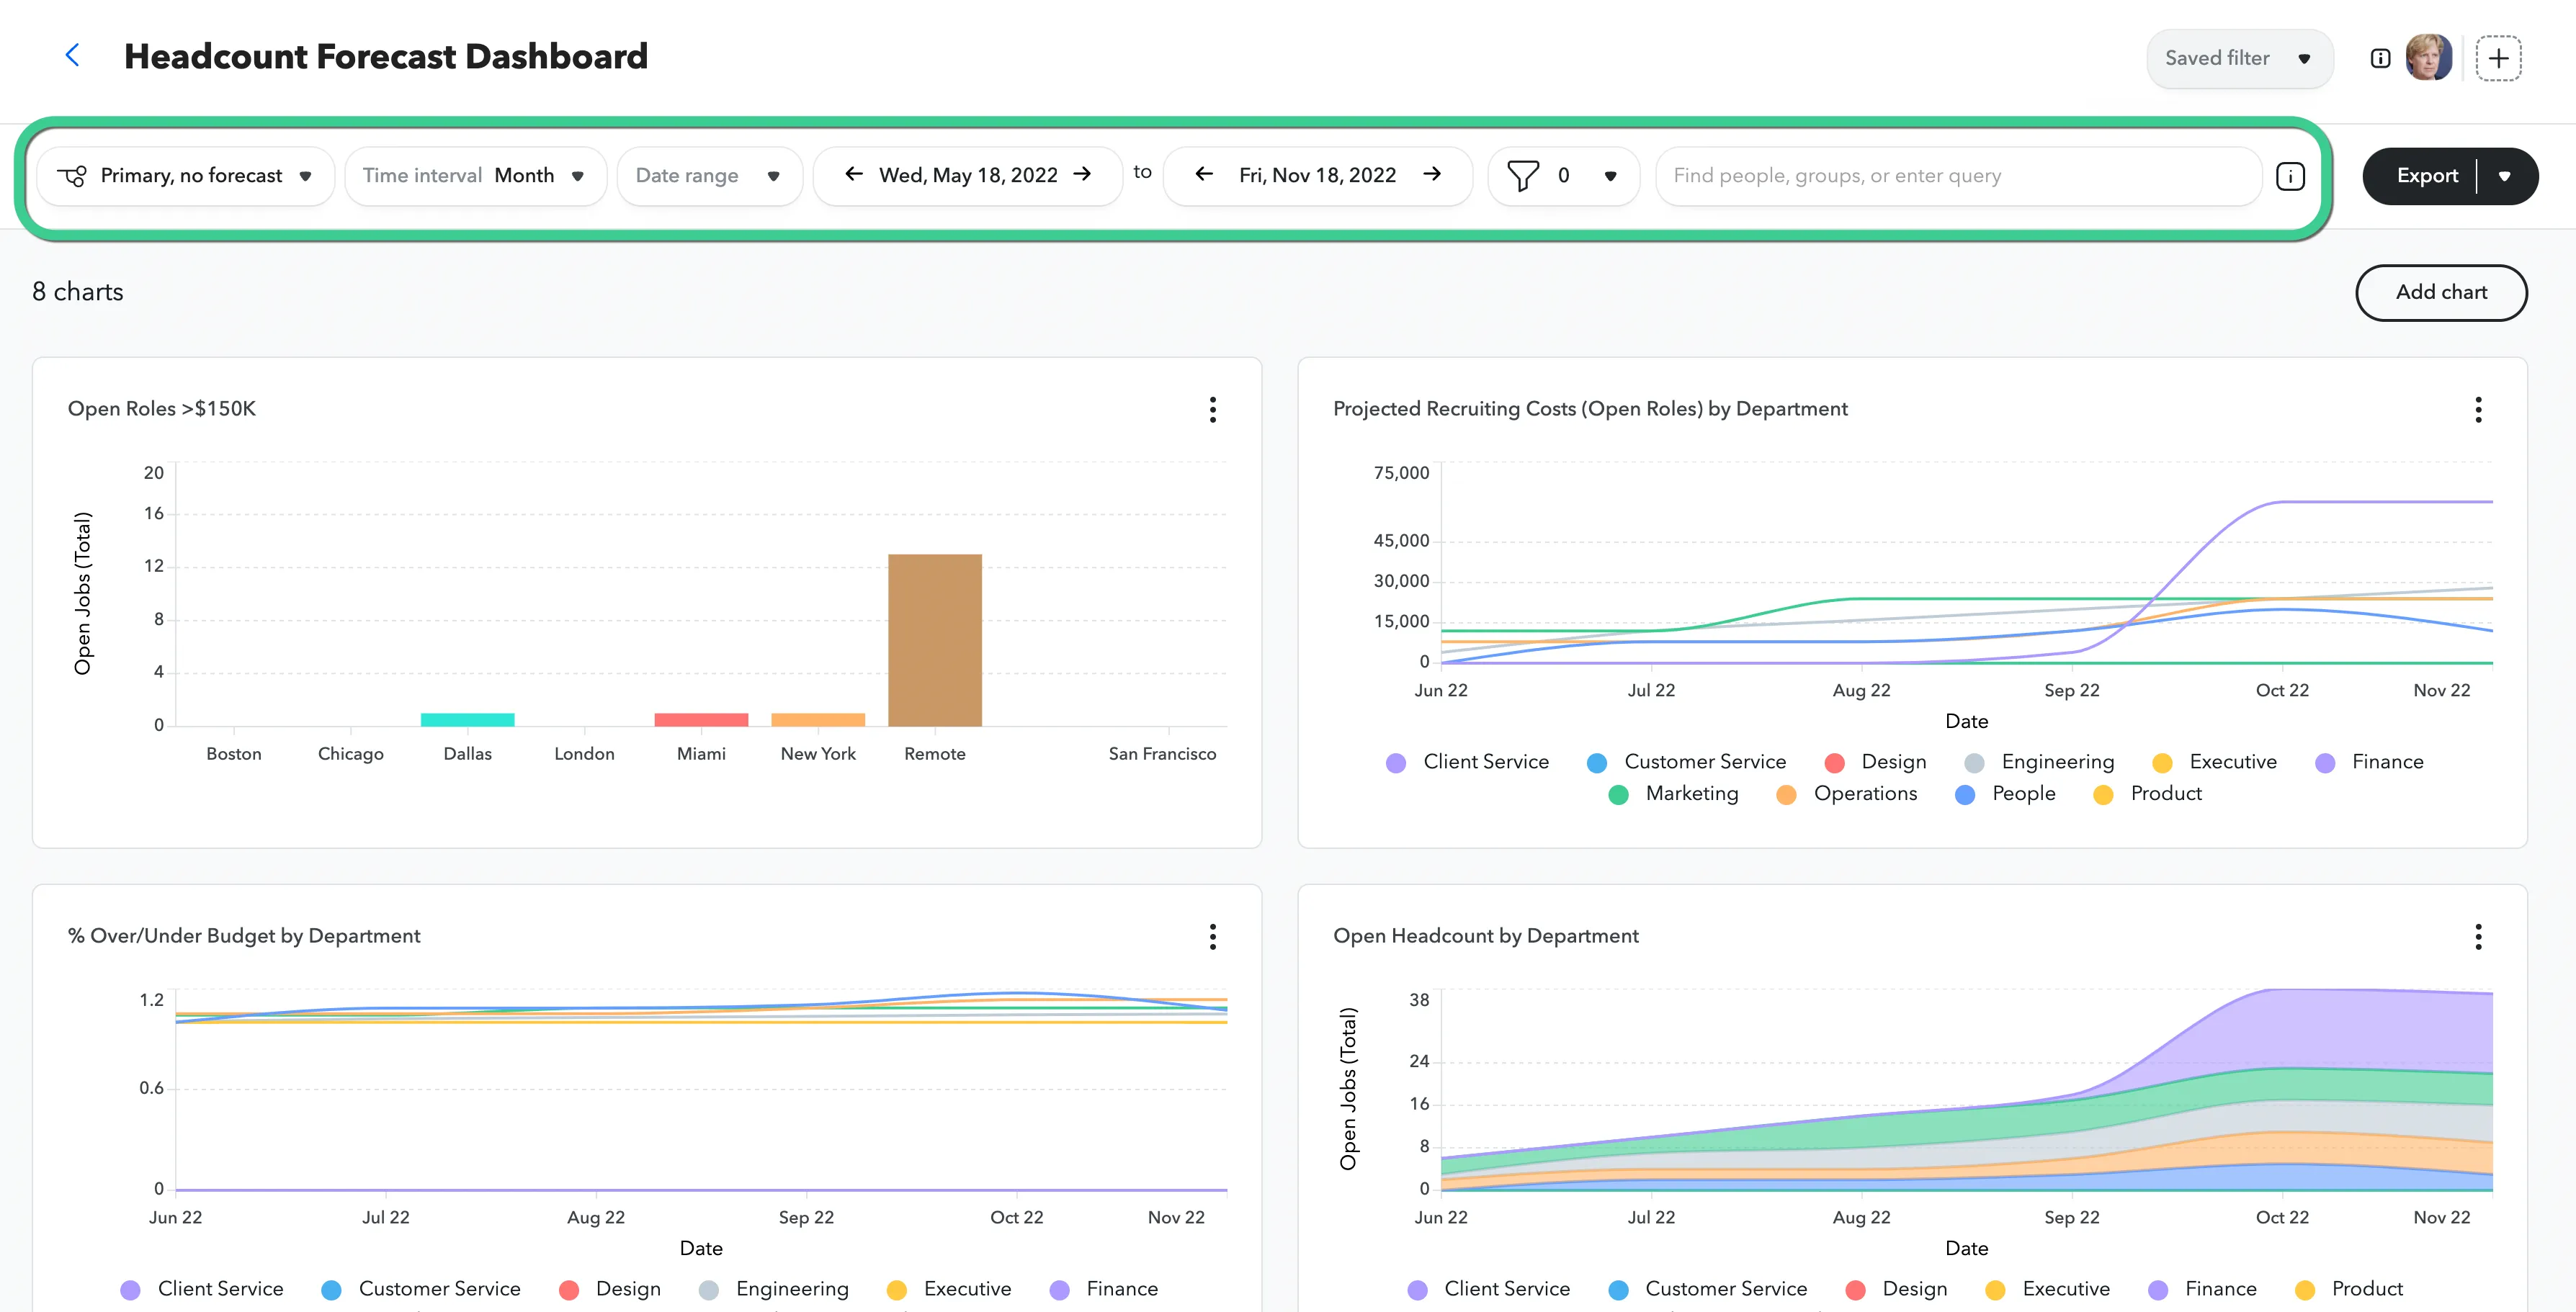
Task: Click the info icon beside the user avatar
Action: click(2380, 58)
